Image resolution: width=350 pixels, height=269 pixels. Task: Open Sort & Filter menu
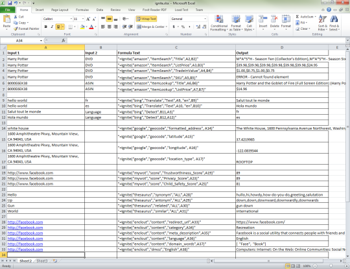coord(322,23)
